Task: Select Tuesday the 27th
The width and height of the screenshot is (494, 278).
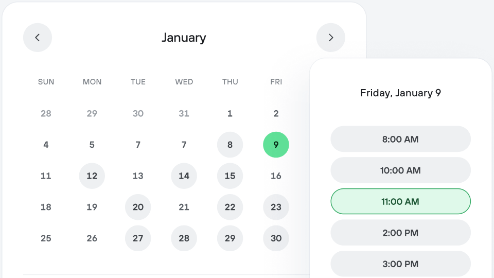Action: click(138, 238)
